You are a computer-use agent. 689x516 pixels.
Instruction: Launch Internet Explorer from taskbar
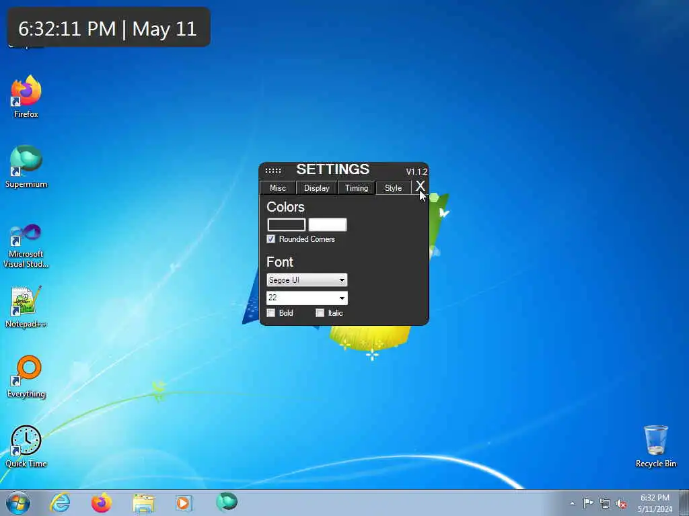(x=60, y=503)
